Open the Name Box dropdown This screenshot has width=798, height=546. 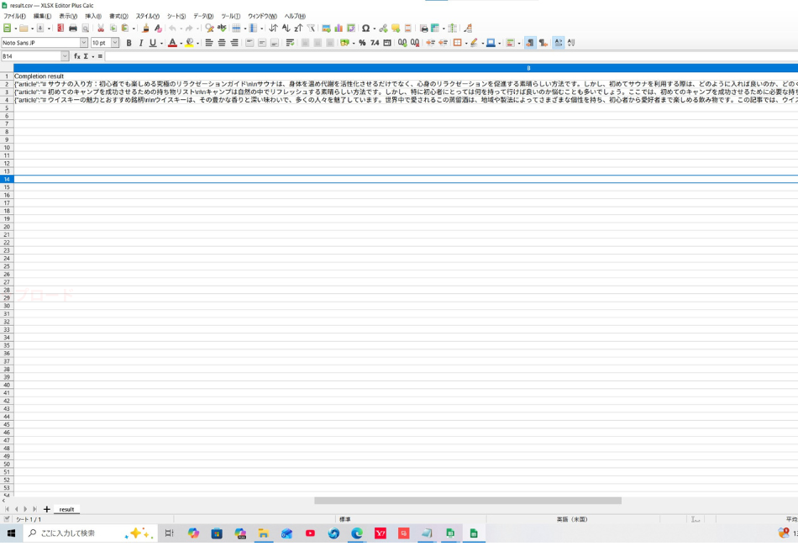click(x=65, y=56)
